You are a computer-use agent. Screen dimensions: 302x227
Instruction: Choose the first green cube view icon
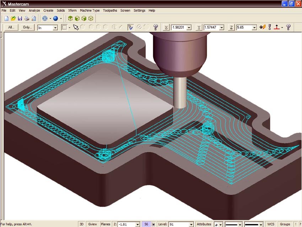[x=70, y=19]
